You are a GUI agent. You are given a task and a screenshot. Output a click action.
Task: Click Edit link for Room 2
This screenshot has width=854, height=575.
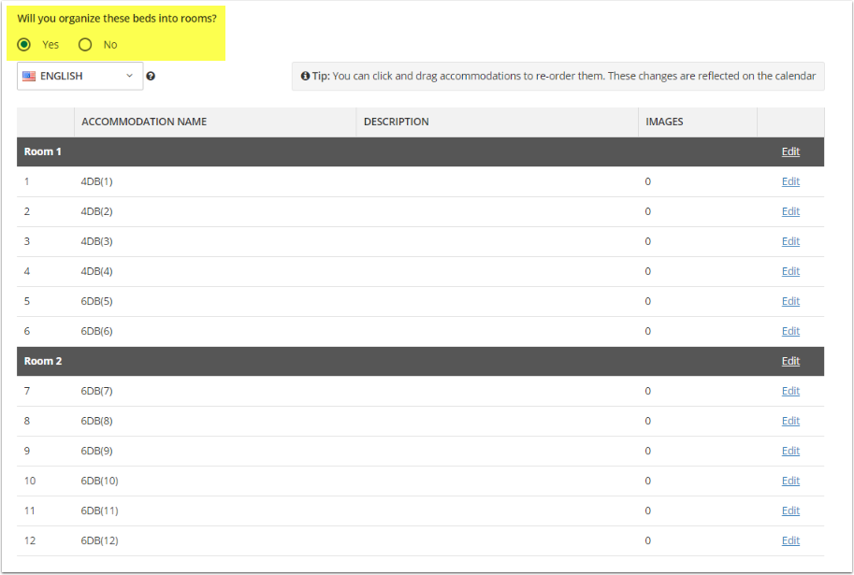(790, 361)
